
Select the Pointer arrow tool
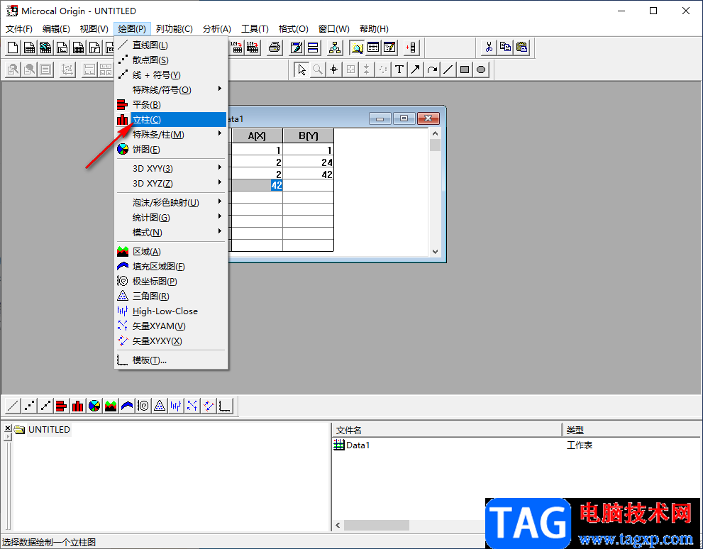click(x=301, y=70)
